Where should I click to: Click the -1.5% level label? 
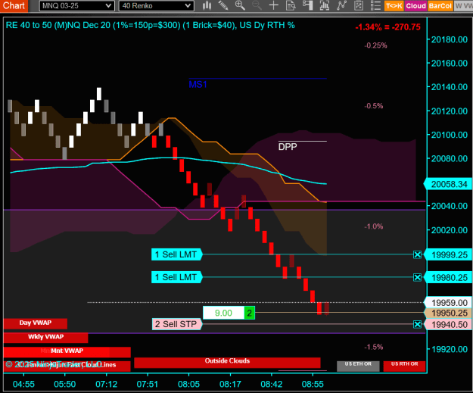[373, 347]
